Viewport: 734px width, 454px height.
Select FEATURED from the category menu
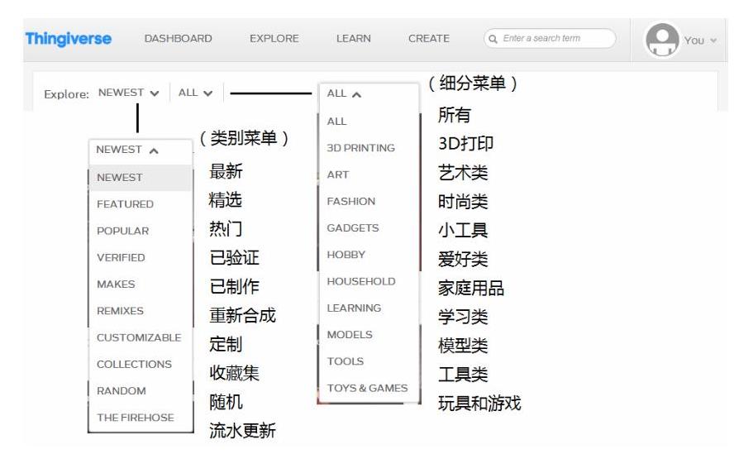[x=125, y=204]
